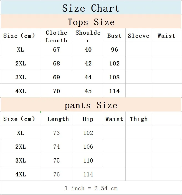Select the Sleeve header cell
This screenshot has height=195, width=182.
click(x=139, y=35)
